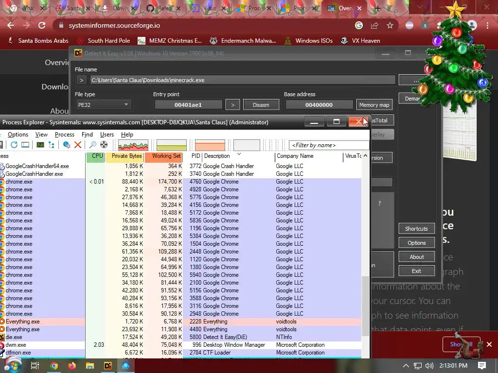The width and height of the screenshot is (498, 373).
Task: Click the Find Handle or DLL magnifier icon
Action: [x=93, y=145]
